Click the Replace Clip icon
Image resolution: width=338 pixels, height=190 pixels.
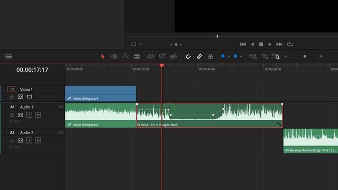[x=173, y=56]
